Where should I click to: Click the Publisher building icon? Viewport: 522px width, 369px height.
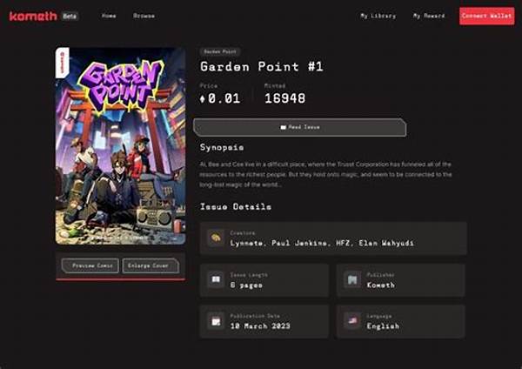[x=352, y=279]
